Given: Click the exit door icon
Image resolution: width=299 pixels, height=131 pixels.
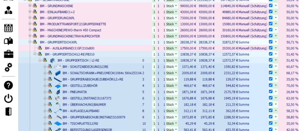Looking at the screenshot, I should (8, 112).
